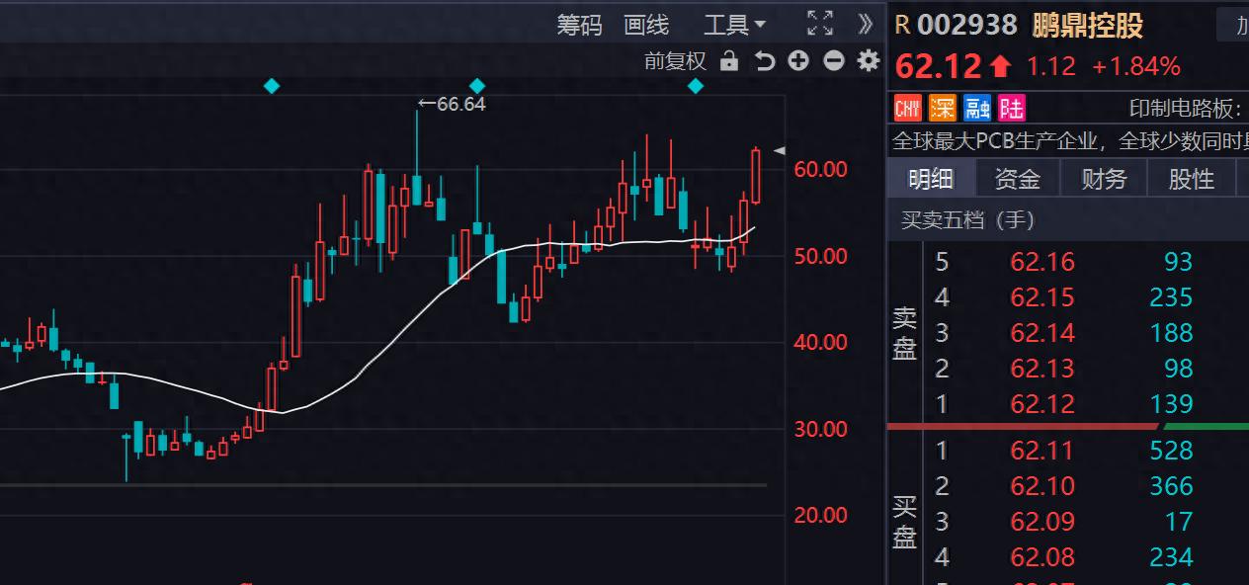The width and height of the screenshot is (1249, 585).
Task: Open the 工具 dropdown menu
Action: click(734, 25)
